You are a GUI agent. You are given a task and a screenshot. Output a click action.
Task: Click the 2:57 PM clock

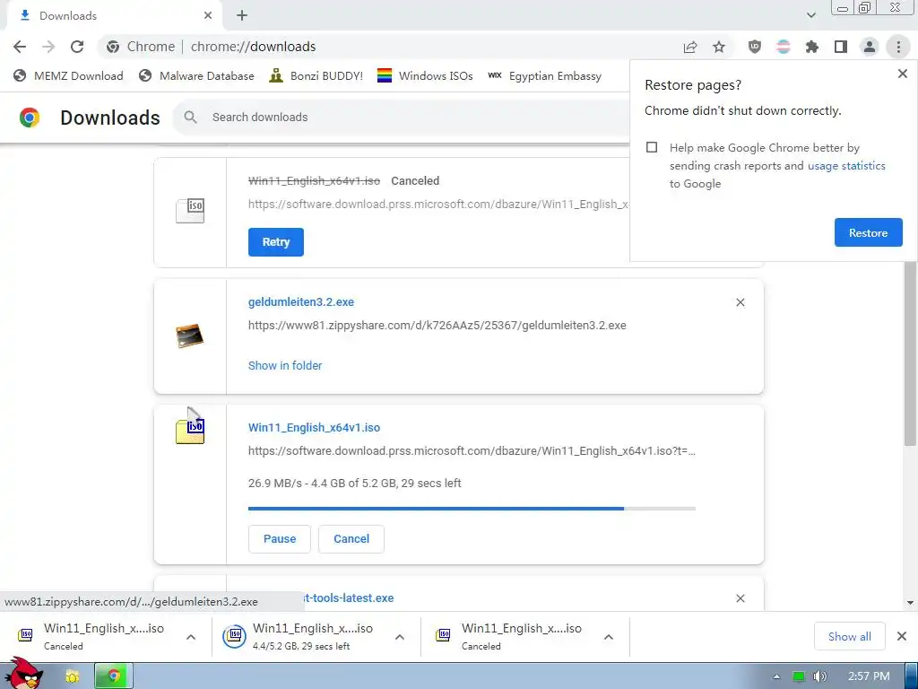[x=869, y=676]
